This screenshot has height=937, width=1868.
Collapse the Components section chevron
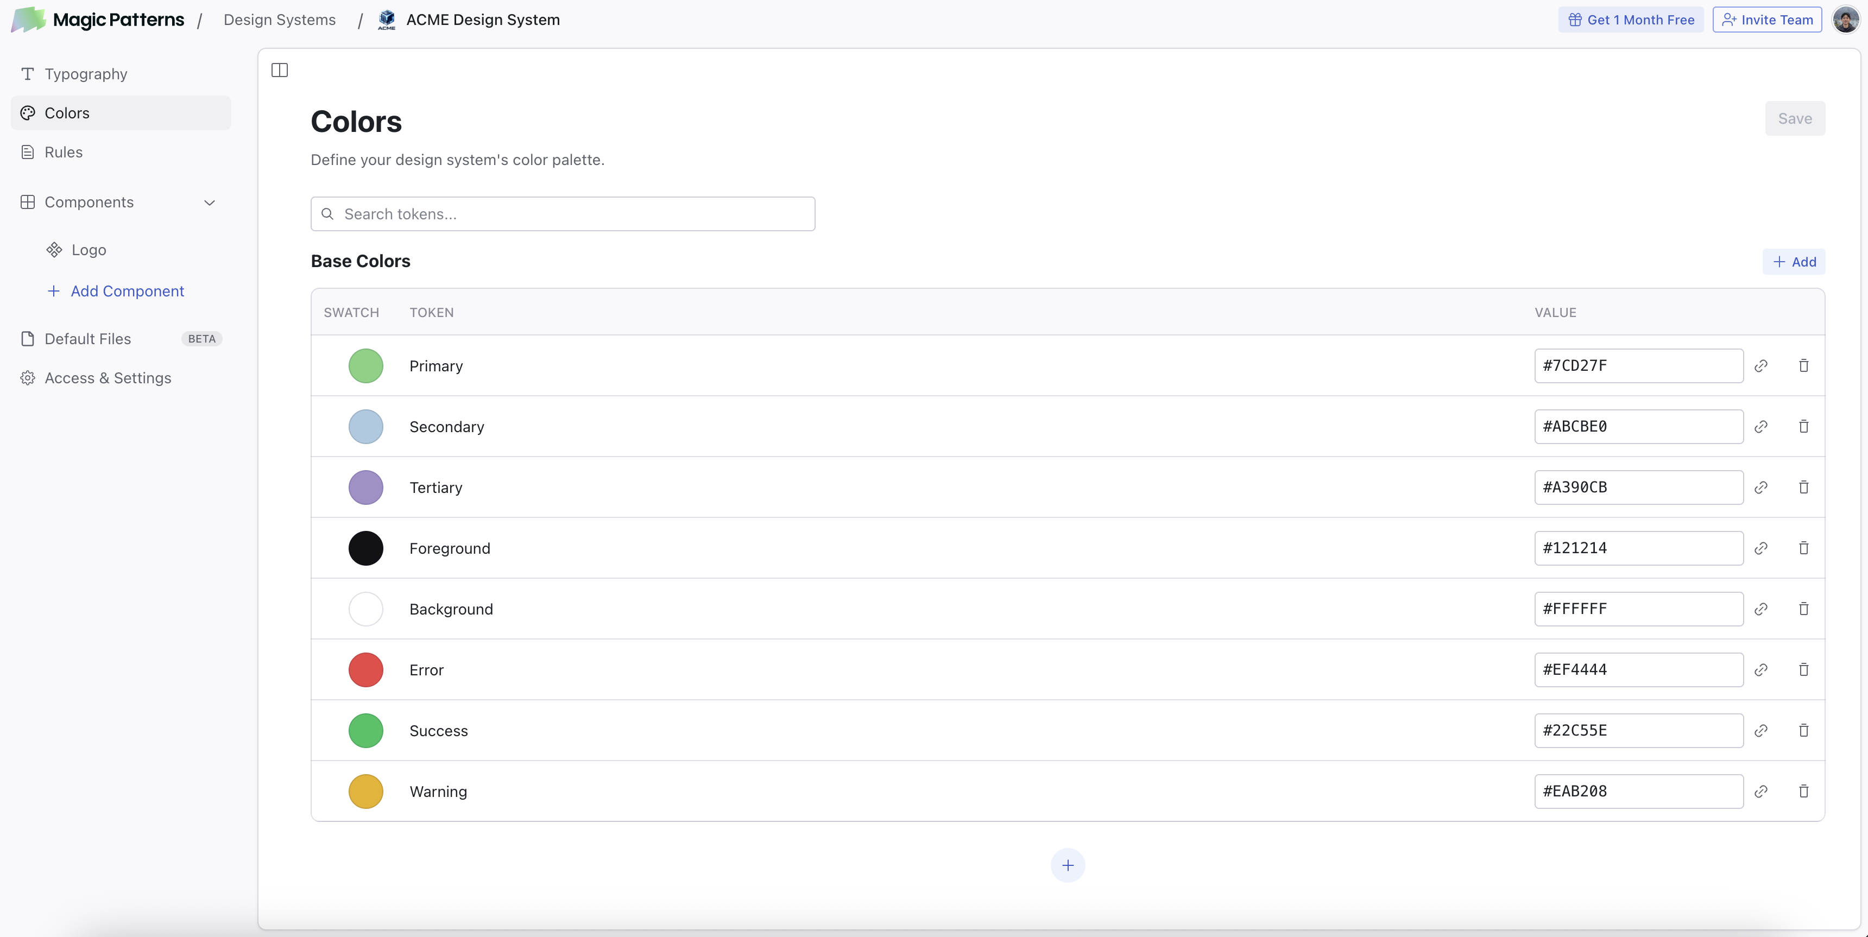210,203
